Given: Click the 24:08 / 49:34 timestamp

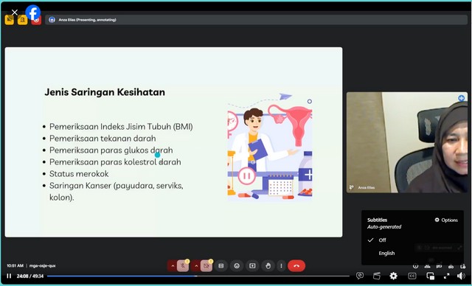Looking at the screenshot, I should [x=30, y=276].
